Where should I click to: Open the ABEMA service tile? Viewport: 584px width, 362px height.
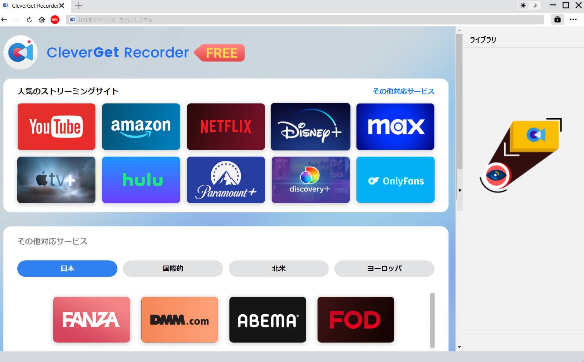pos(268,319)
